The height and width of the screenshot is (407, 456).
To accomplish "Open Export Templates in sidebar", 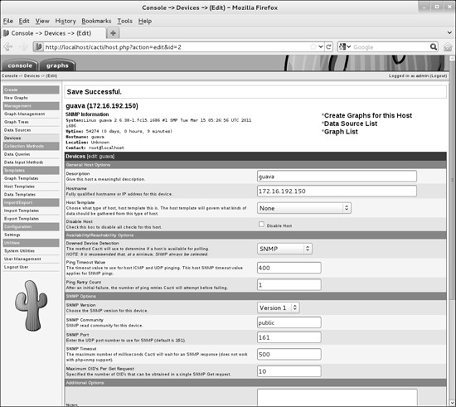I will (22, 219).
